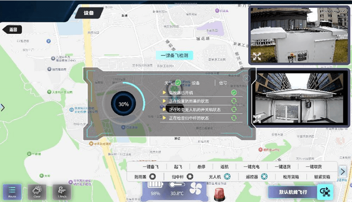
Task: Show more commands with right arrow
Action: click(343, 172)
